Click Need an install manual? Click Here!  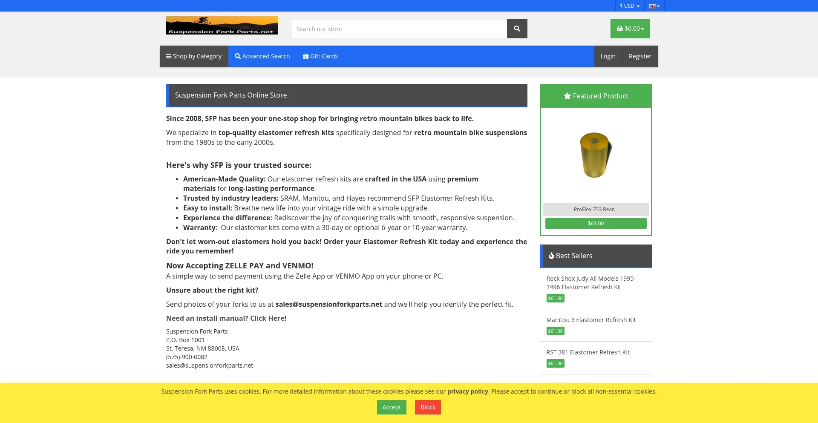(226, 318)
